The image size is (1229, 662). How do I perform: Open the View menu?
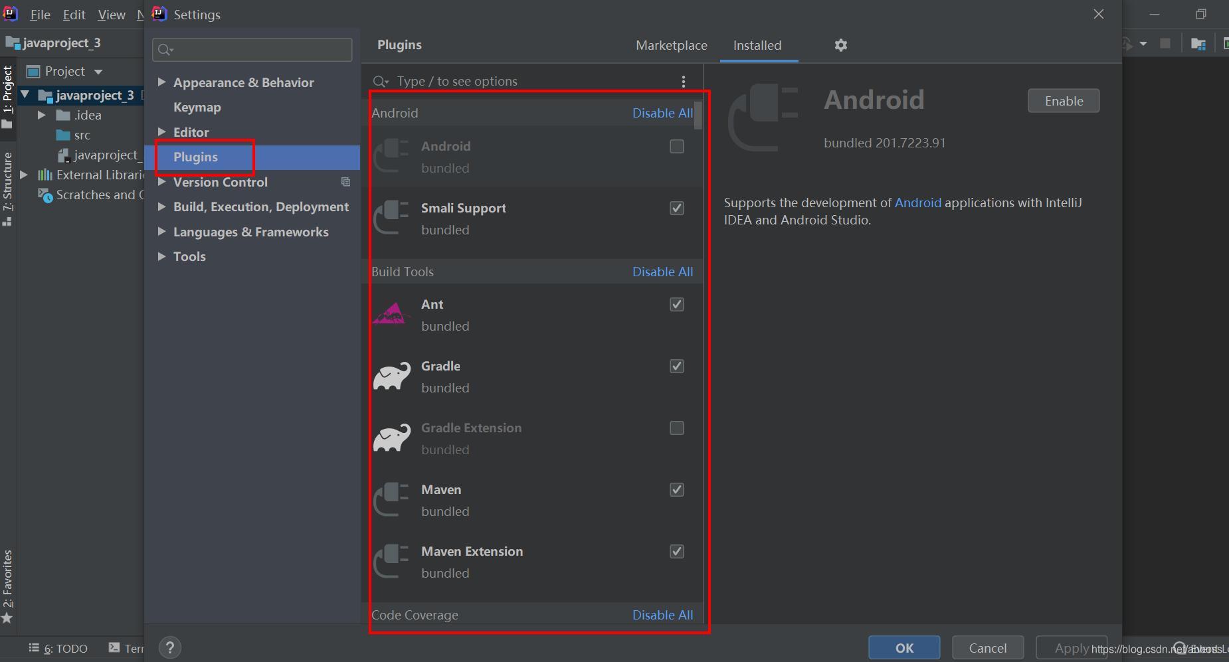[x=112, y=15]
